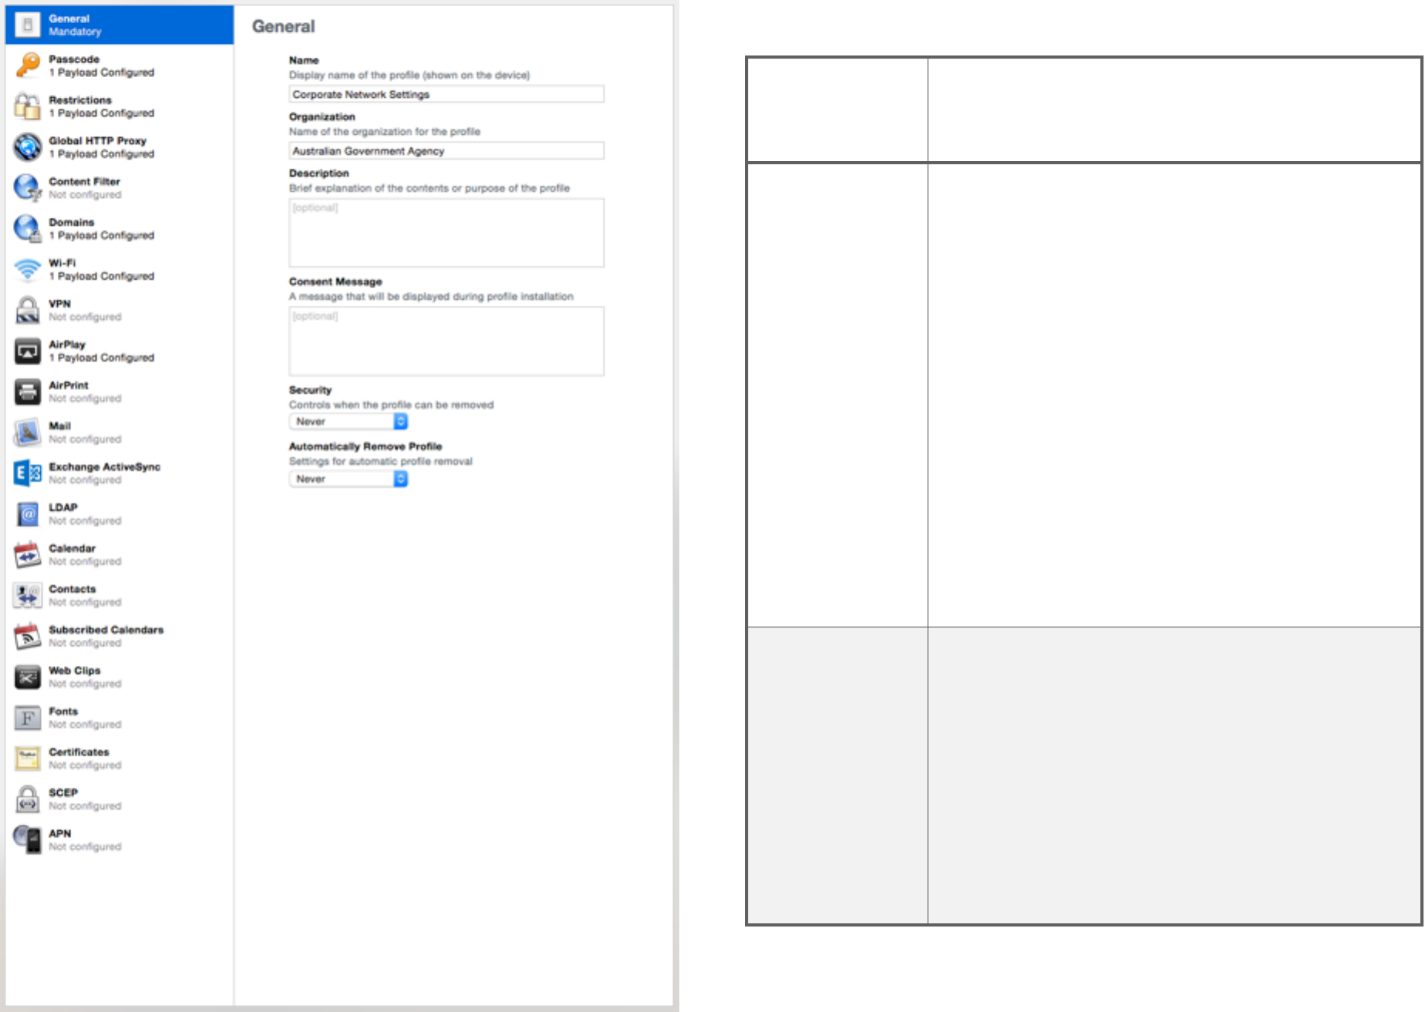The height and width of the screenshot is (1012, 1425).
Task: Click the Subscribed Calendars label
Action: point(106,630)
